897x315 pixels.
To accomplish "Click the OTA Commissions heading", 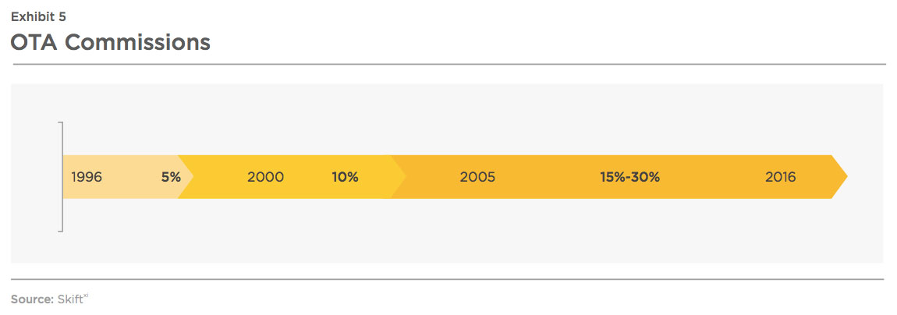I will point(111,42).
